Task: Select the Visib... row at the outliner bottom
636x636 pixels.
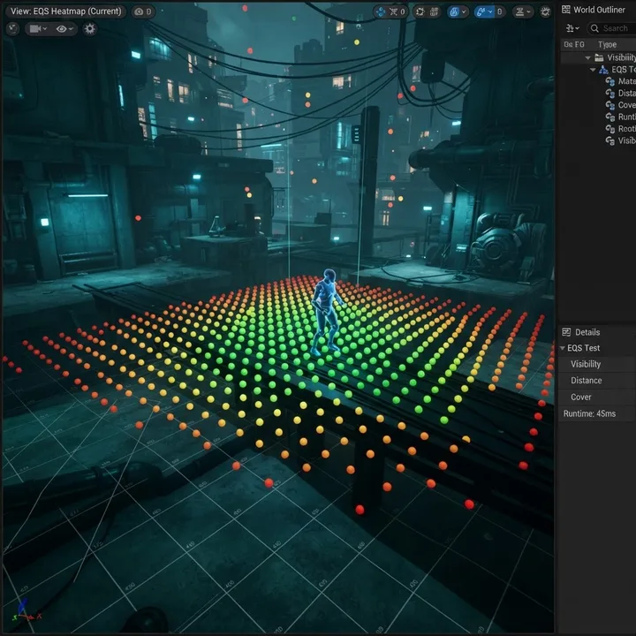Action: (x=620, y=140)
